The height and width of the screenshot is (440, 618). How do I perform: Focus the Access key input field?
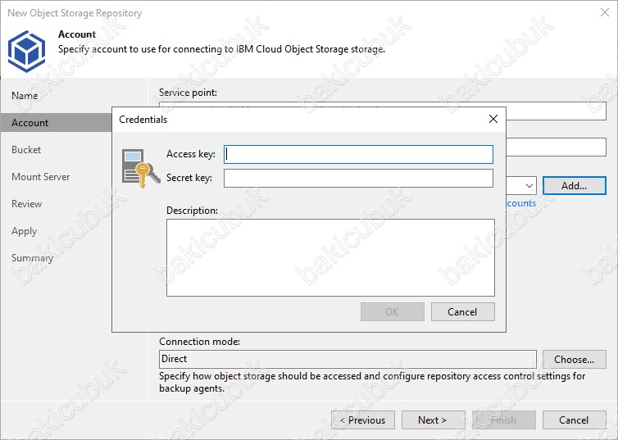coord(358,154)
